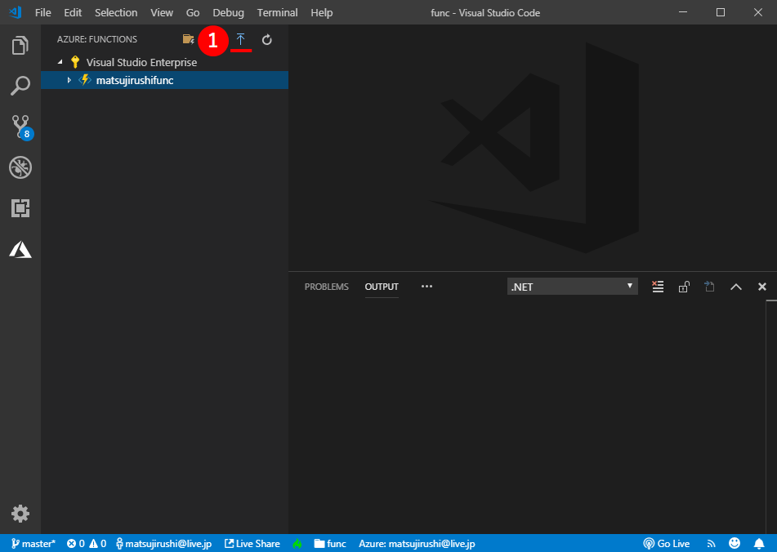This screenshot has height=552, width=777.
Task: Open the Help menu
Action: (x=322, y=12)
